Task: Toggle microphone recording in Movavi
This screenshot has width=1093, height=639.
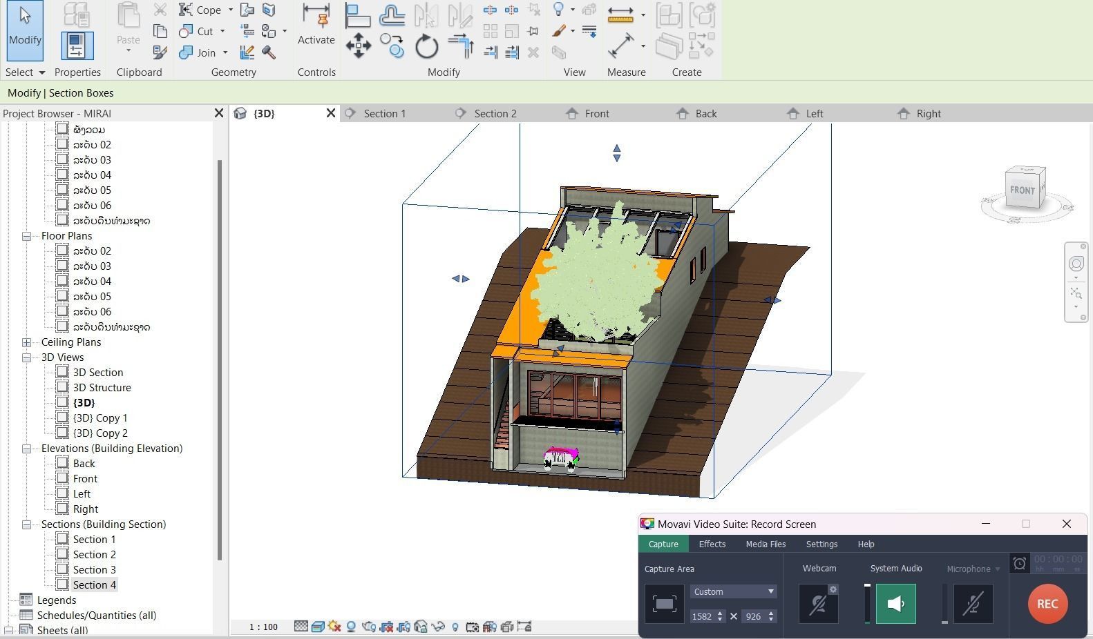Action: point(973,604)
